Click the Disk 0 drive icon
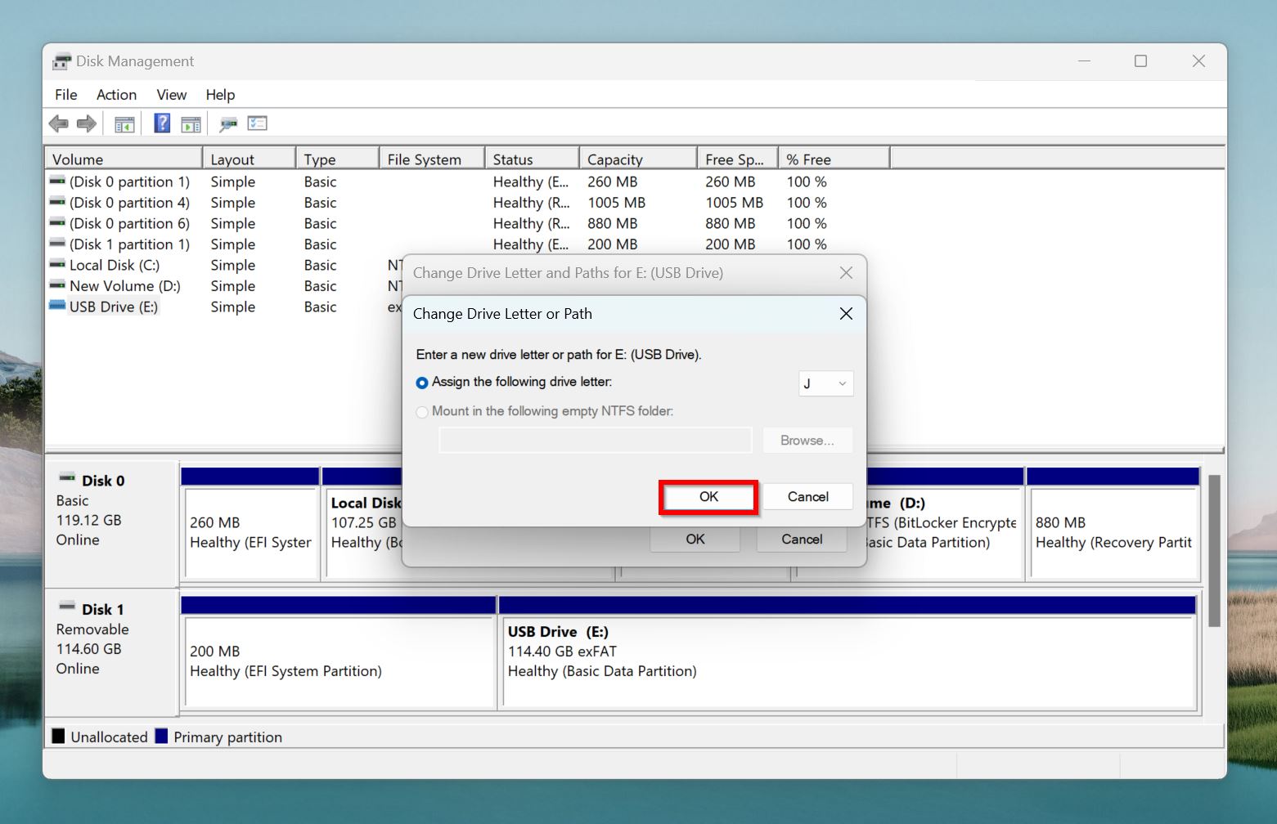1277x824 pixels. tap(67, 477)
